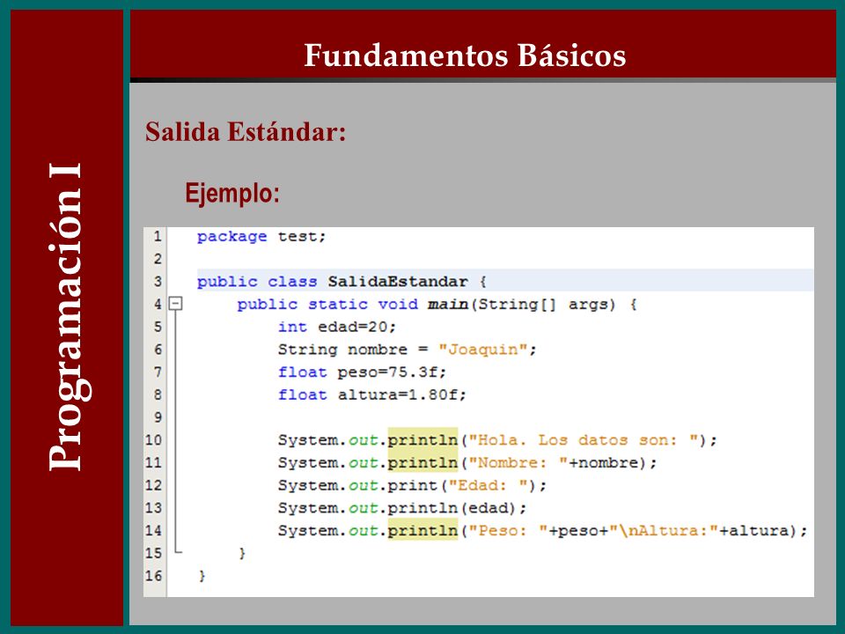This screenshot has height=634, width=845.
Task: Click 'println(edad);' on line 13
Action: [x=457, y=508]
